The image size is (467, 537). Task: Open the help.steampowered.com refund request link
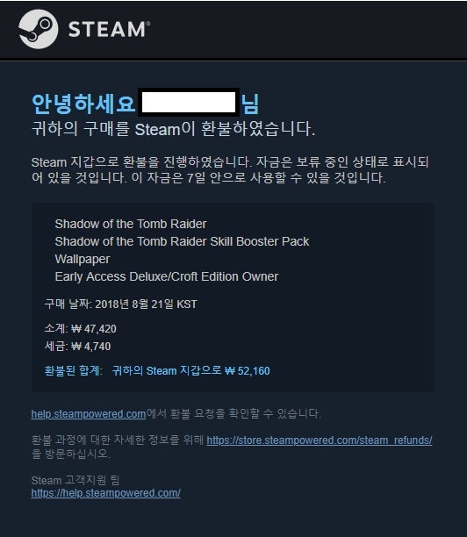point(89,413)
